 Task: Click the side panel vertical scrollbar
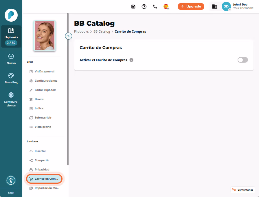67,89
